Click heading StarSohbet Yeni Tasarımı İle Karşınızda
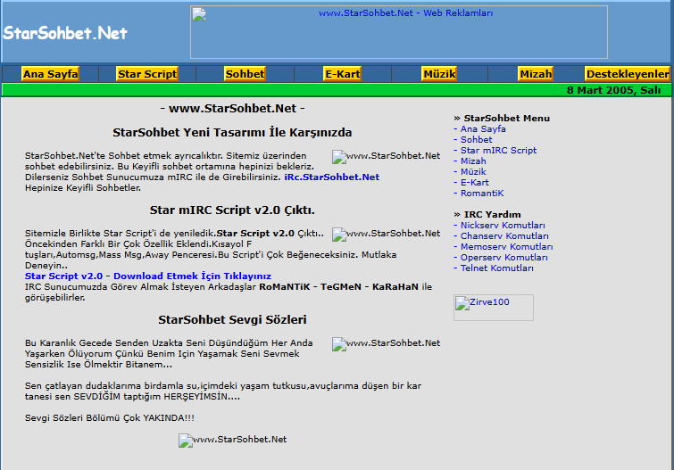Screen dimensions: 674x470 tap(232, 132)
